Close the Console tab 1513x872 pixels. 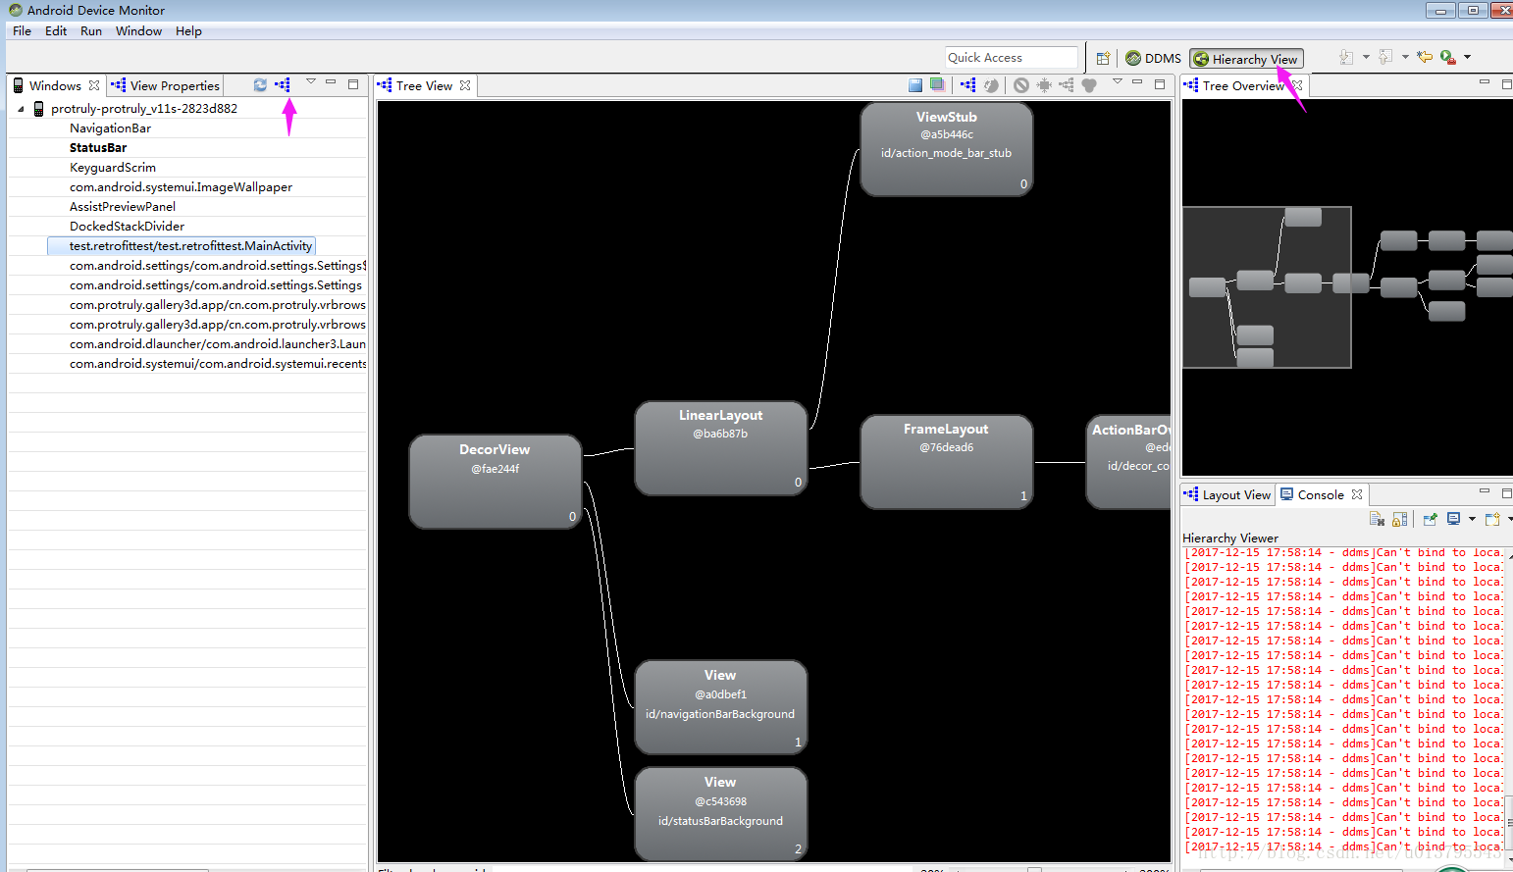click(x=1357, y=494)
